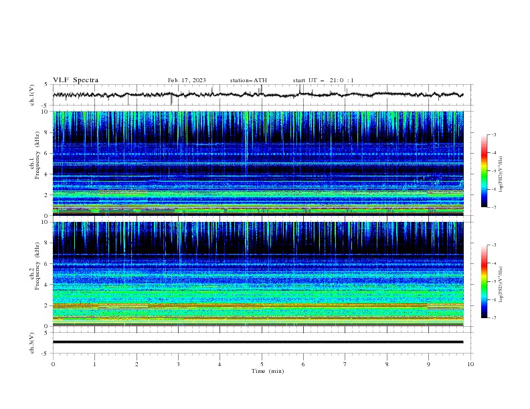This screenshot has height=409, width=530.
Task: Click the ch.2 colorbar tick "-4"
Action: tap(494, 263)
